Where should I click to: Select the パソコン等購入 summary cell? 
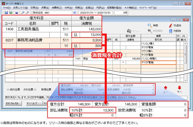click(159, 59)
